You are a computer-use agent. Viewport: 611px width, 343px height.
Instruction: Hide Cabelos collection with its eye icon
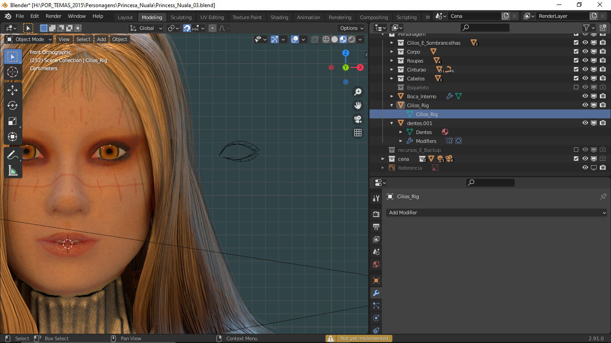(x=585, y=79)
